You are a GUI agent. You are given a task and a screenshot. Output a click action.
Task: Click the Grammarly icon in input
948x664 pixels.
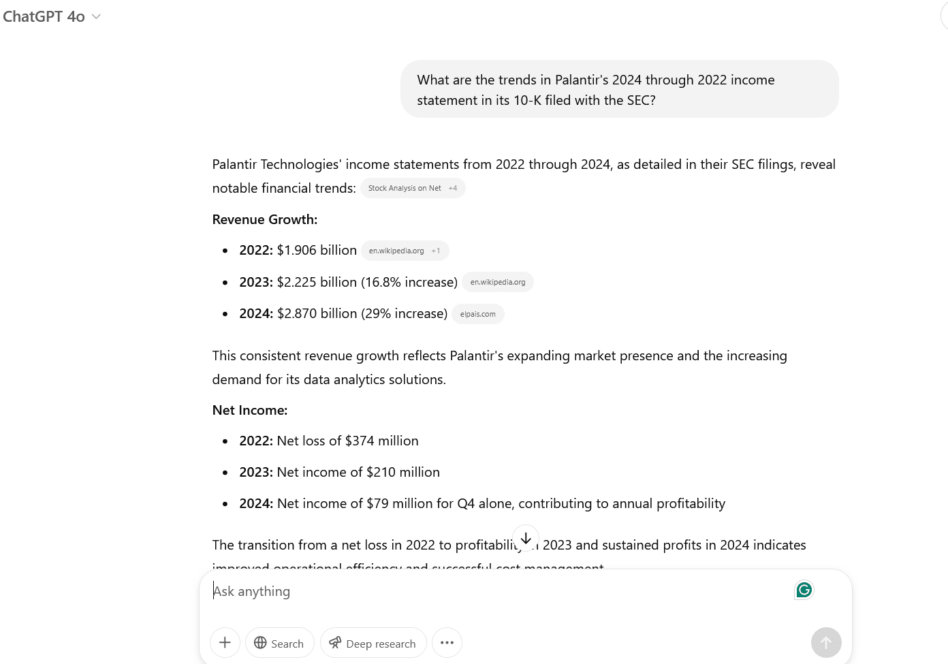804,590
